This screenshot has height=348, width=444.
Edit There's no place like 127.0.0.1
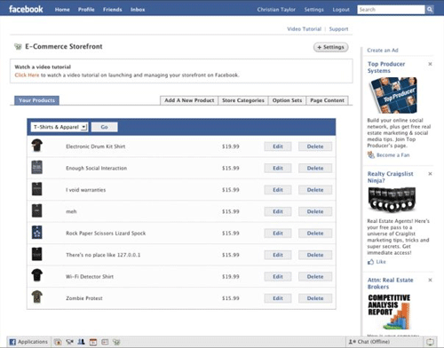click(278, 255)
